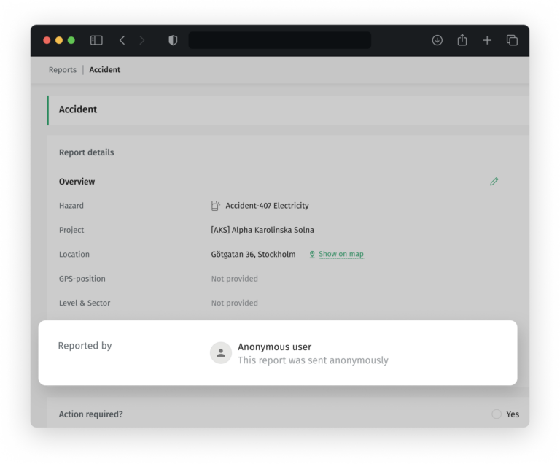Click the map pin icon beside location
Screen dimensions: 560x464
click(x=312, y=255)
